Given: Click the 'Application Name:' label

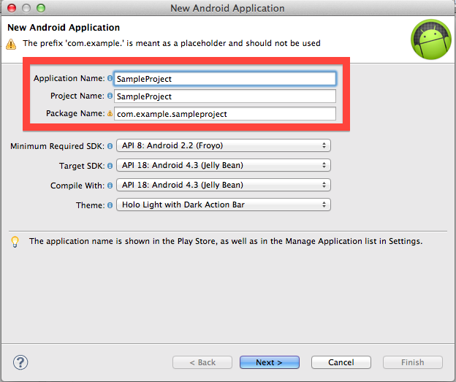Looking at the screenshot, I should click(69, 78).
